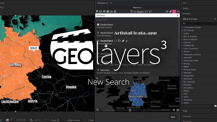
Task: Open the Align panel tab
Action: pyautogui.click(x=185, y=111)
